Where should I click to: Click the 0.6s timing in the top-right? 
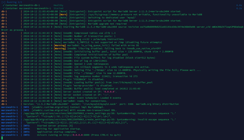[239, 5]
